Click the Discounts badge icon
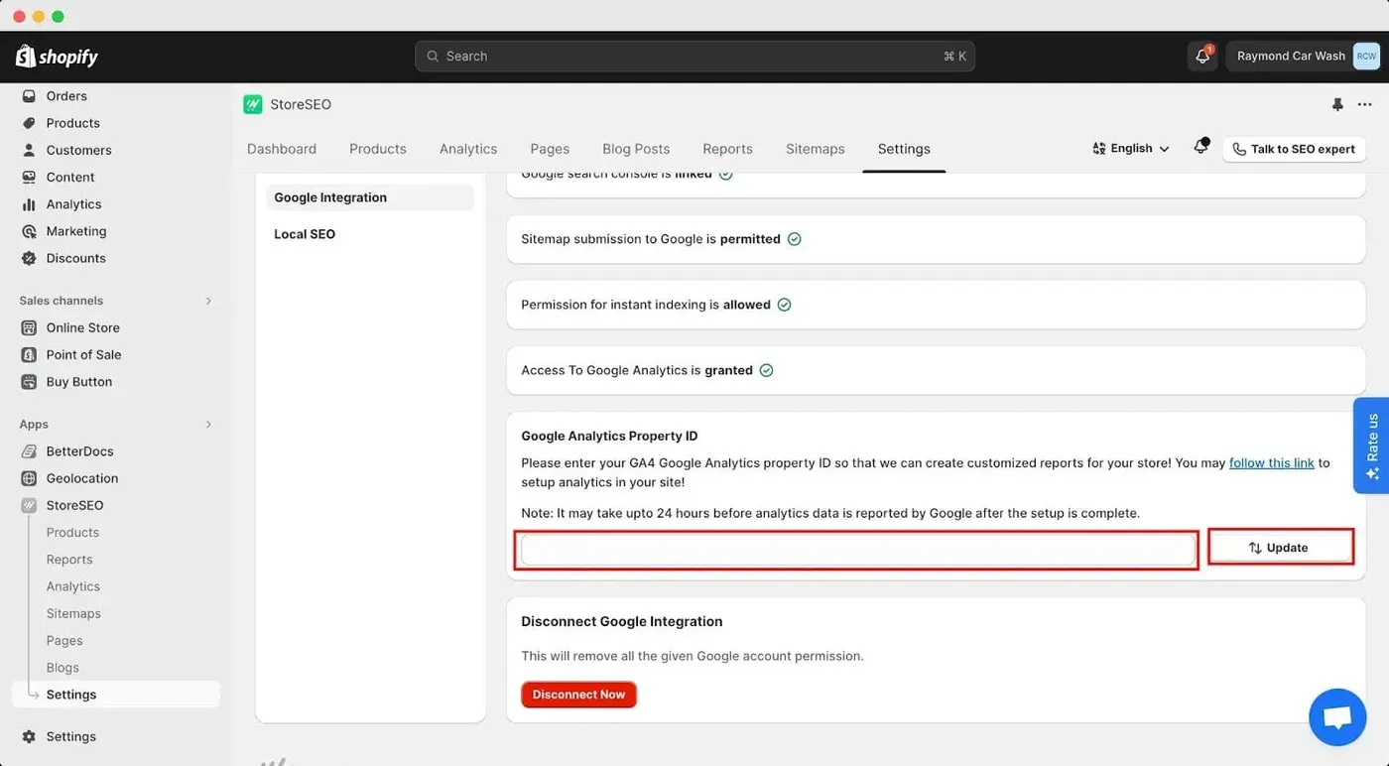 (29, 258)
